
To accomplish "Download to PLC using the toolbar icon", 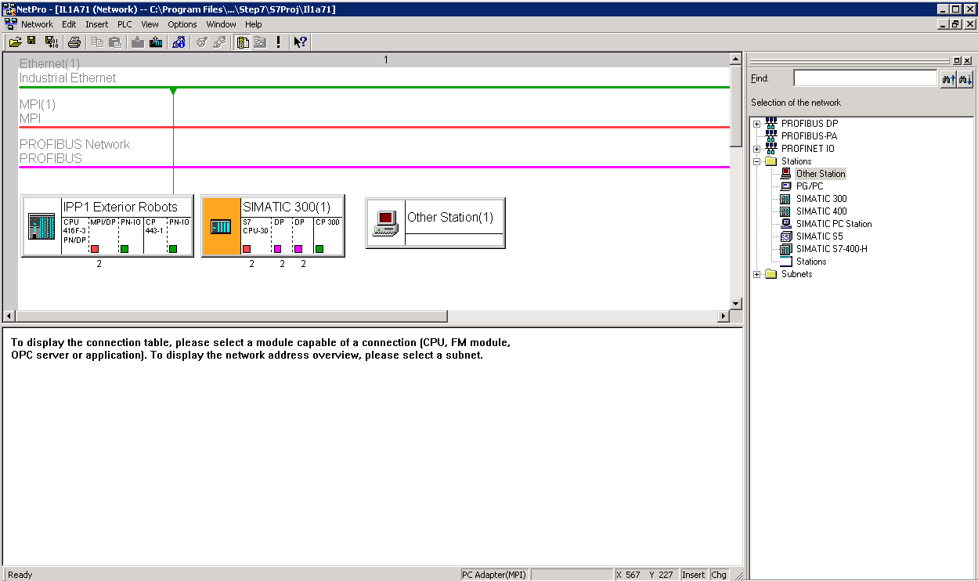I will pyautogui.click(x=138, y=41).
